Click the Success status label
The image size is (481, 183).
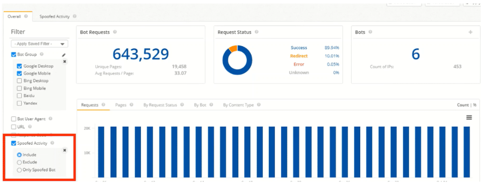tap(299, 48)
